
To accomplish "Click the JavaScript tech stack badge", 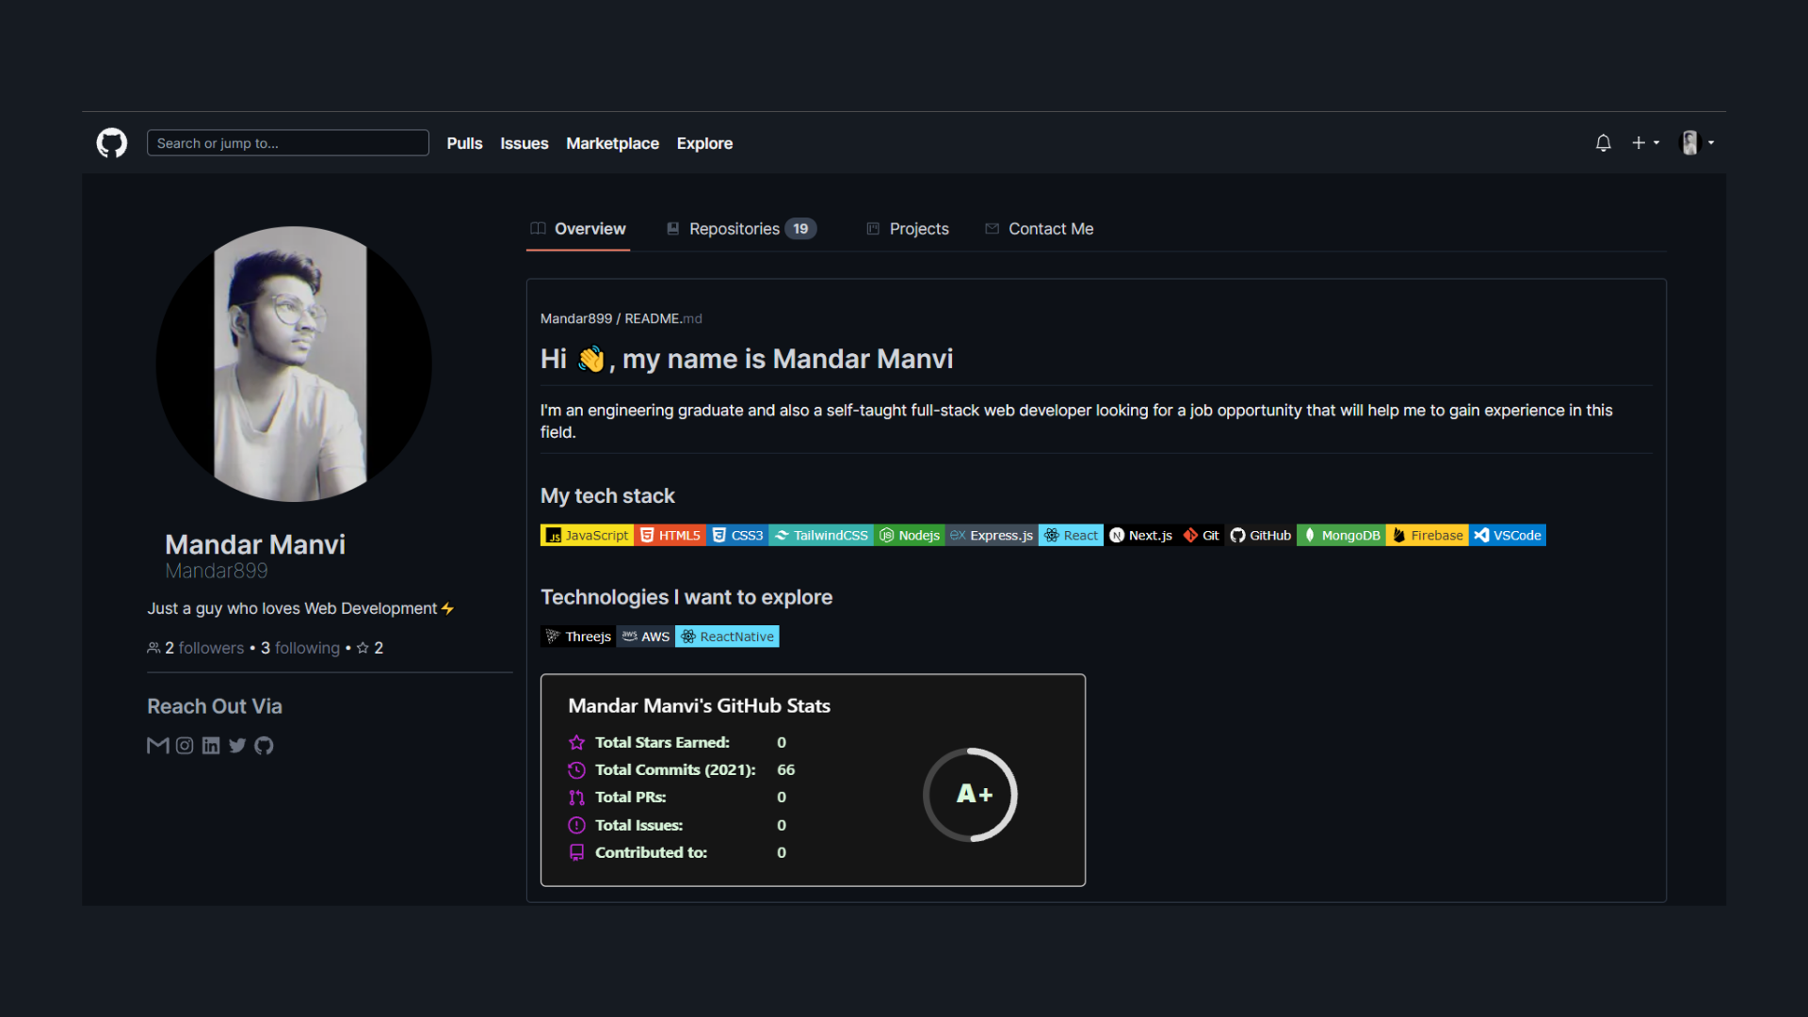I will click(587, 535).
